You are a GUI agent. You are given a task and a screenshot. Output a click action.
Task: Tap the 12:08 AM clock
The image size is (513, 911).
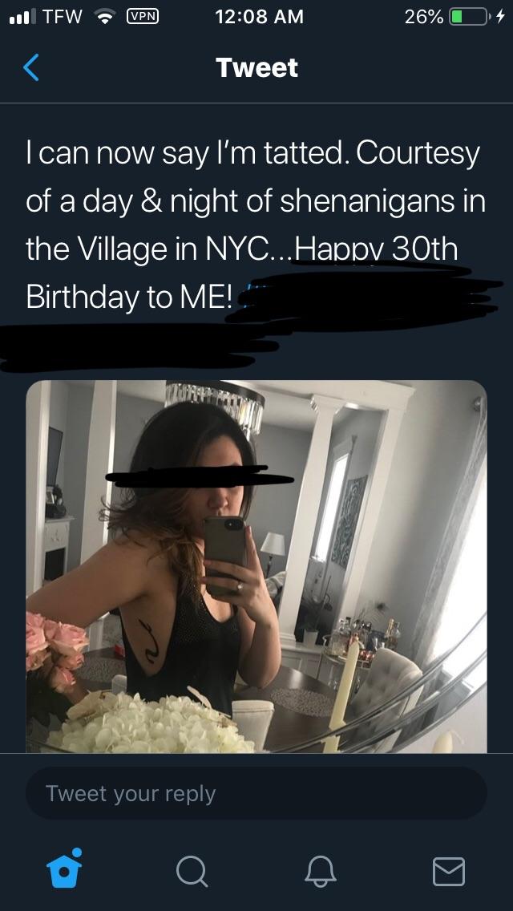[x=259, y=17]
